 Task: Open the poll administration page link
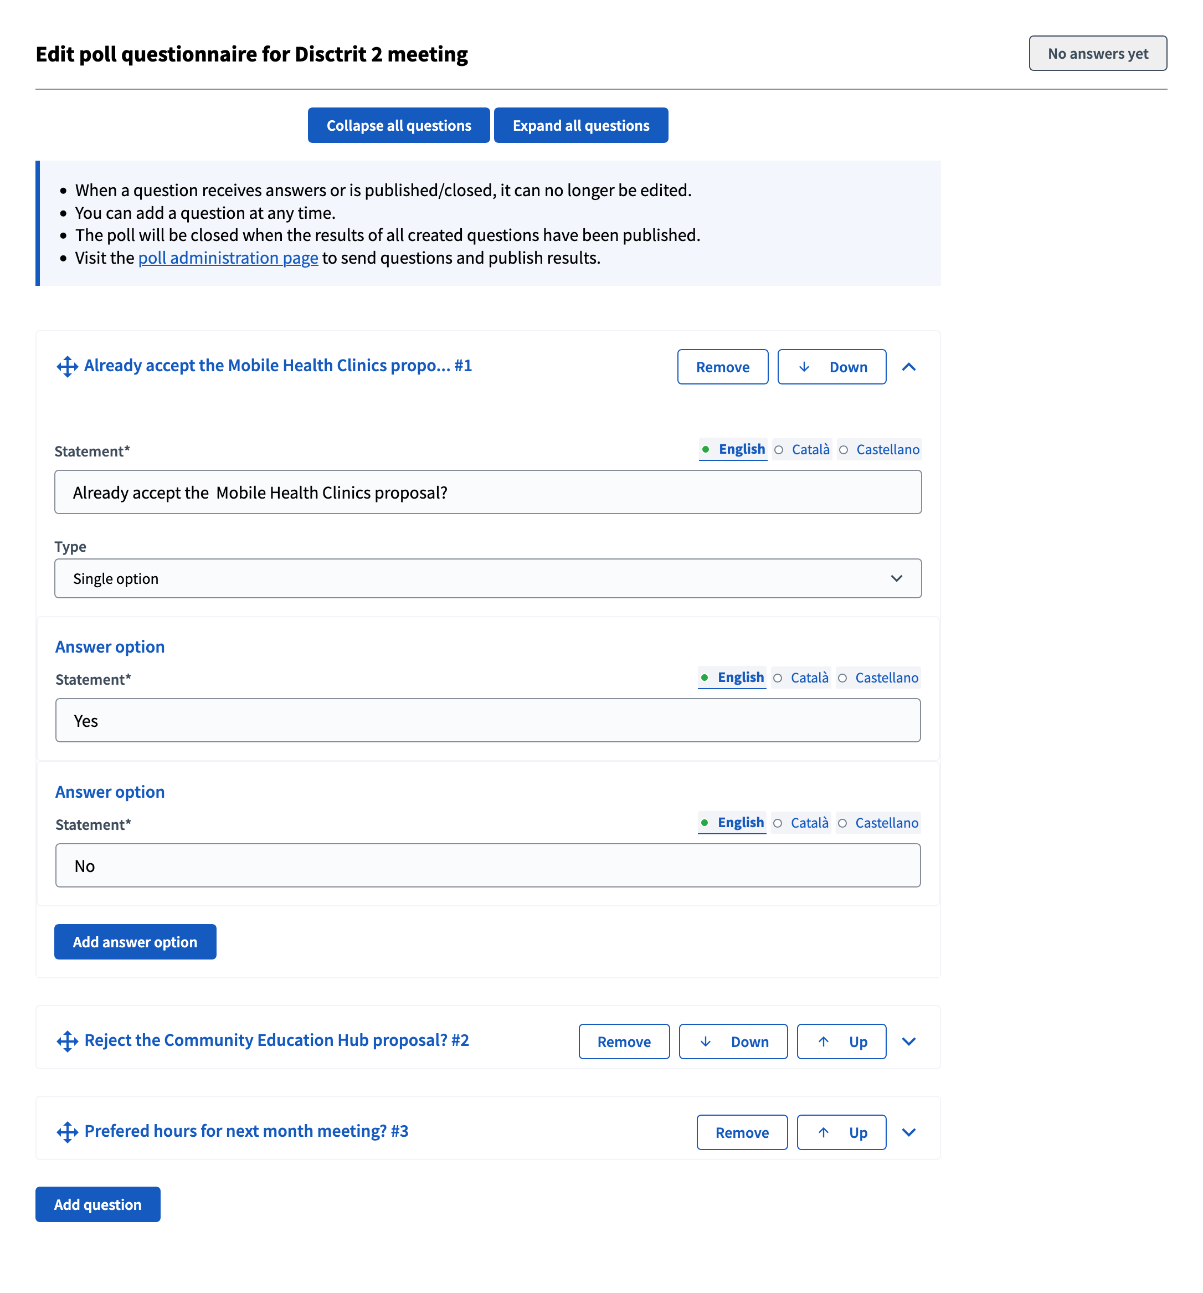[228, 258]
